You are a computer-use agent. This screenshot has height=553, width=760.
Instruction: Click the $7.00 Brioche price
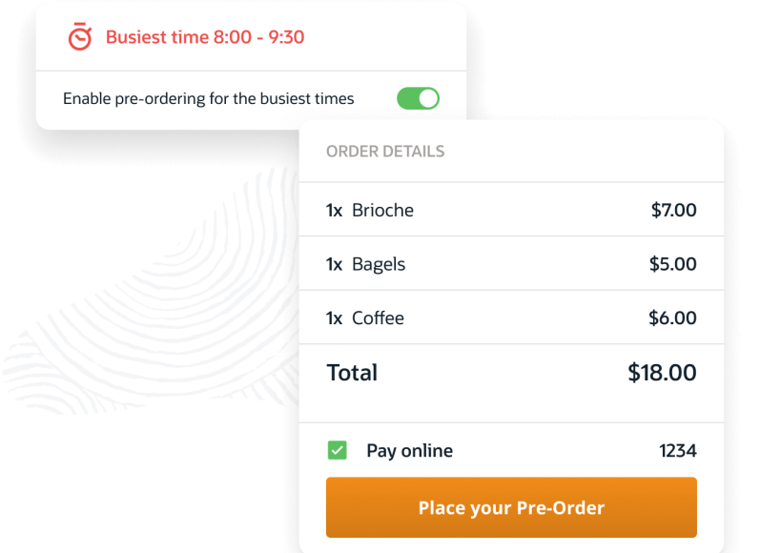click(x=673, y=210)
